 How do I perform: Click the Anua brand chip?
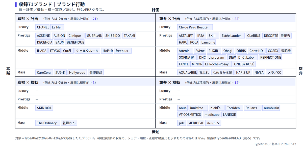183,108
